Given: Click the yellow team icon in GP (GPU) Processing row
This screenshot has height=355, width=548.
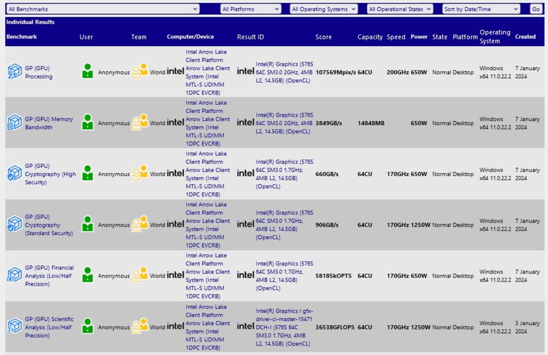Looking at the screenshot, I should pyautogui.click(x=140, y=71).
